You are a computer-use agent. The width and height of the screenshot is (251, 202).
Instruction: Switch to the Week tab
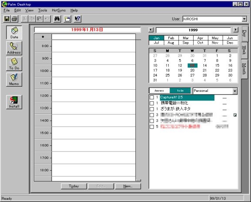(x=244, y=50)
